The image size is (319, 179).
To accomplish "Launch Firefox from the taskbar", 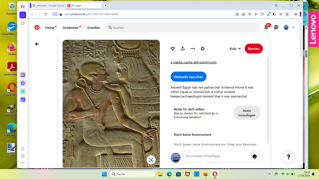I will 206,174.
